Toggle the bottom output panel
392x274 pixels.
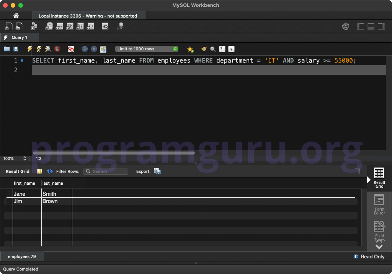pos(371,26)
